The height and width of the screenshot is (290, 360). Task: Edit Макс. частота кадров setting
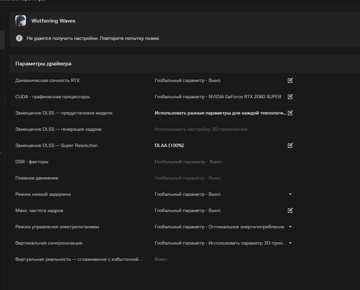click(x=290, y=211)
